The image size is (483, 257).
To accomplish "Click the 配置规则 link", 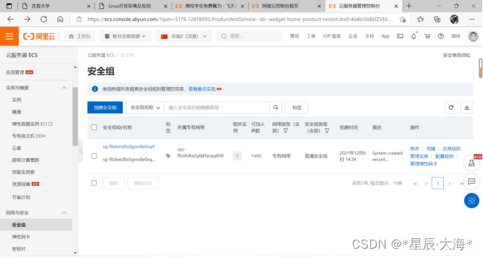I will (445, 156).
